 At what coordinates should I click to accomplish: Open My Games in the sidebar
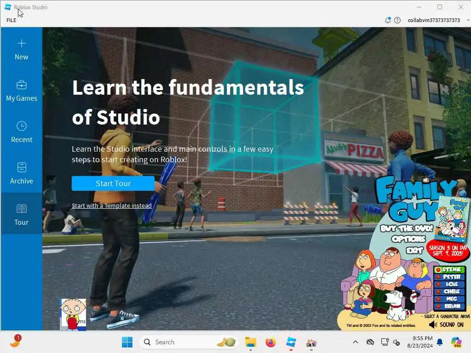[21, 91]
